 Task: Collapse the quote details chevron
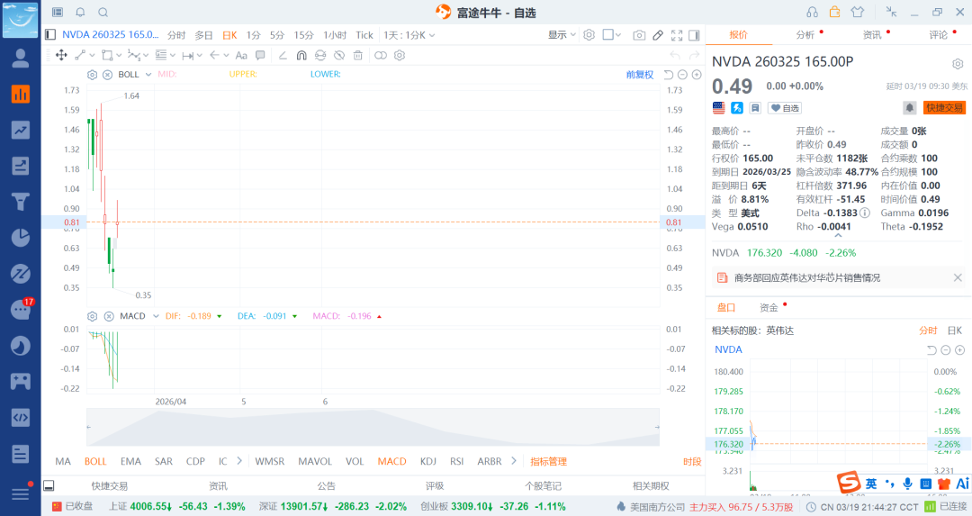pos(838,236)
